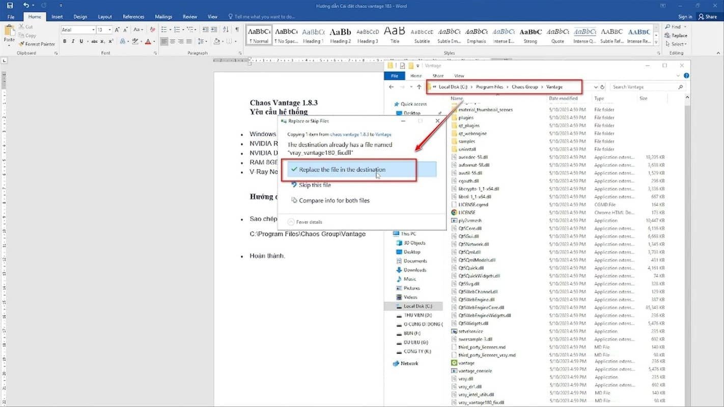The height and width of the screenshot is (407, 724).
Task: Increase paragraph indent in Word ribbon
Action: point(214,30)
